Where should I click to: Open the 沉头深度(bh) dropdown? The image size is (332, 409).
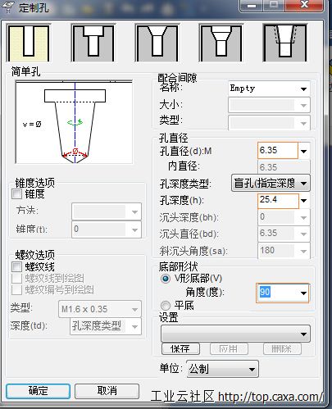click(284, 217)
